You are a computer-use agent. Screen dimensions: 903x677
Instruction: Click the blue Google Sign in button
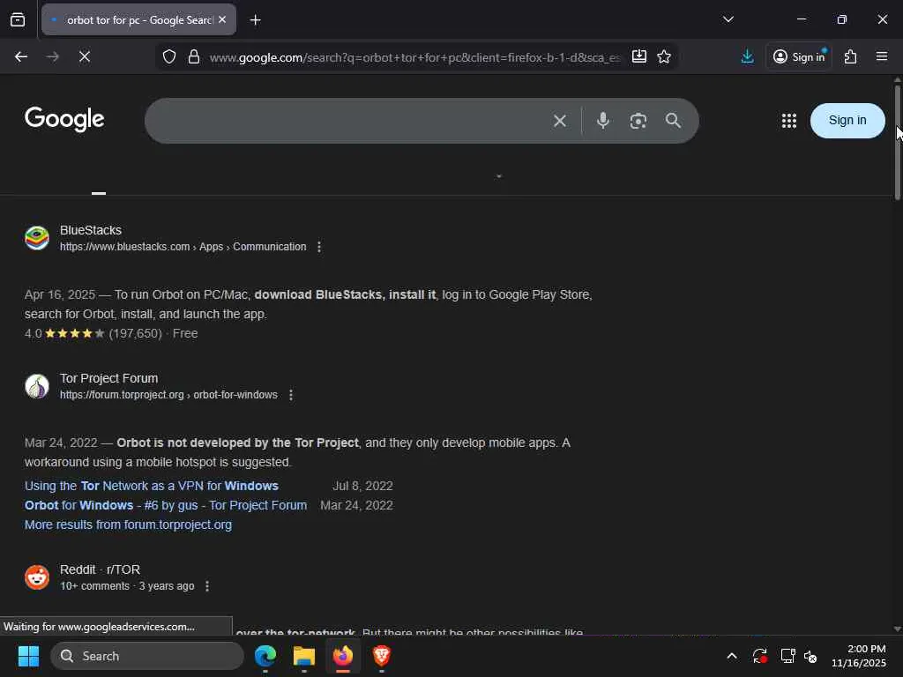[x=847, y=120]
